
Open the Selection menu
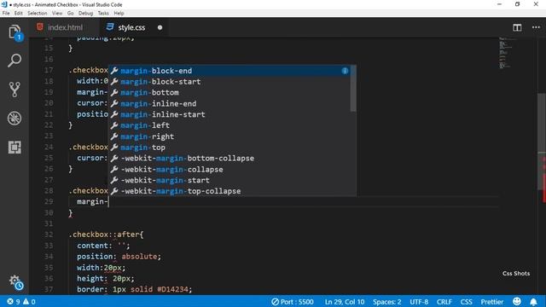click(x=38, y=14)
